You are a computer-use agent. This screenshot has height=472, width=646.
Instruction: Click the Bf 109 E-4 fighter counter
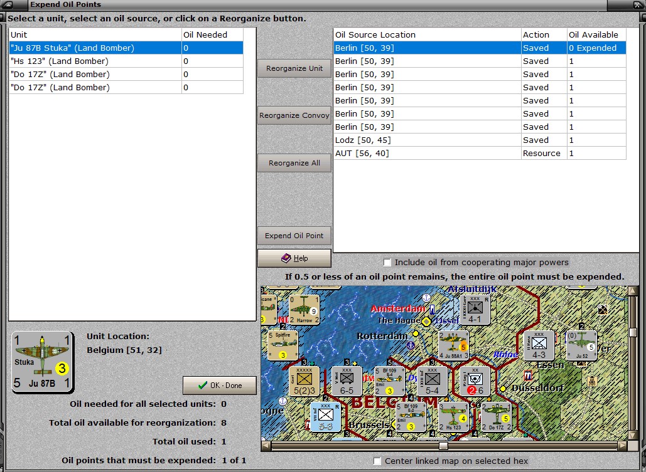click(389, 382)
